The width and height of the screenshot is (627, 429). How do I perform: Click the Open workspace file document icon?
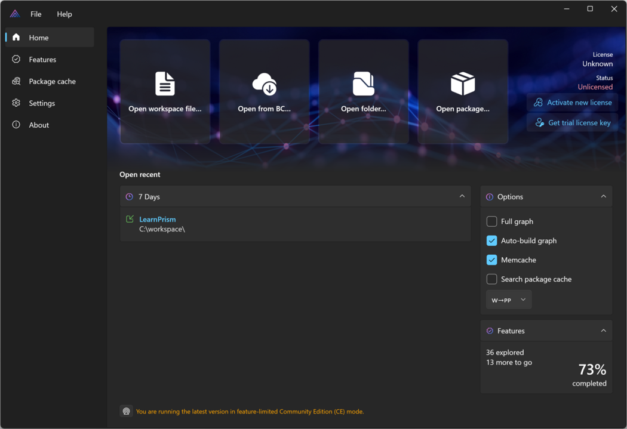(x=165, y=84)
